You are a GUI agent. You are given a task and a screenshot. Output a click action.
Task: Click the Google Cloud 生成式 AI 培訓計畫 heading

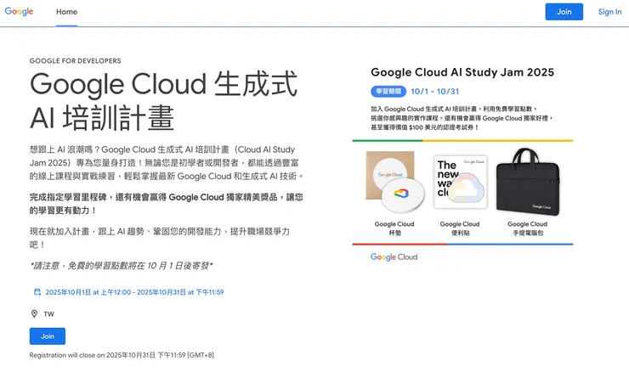point(164,100)
